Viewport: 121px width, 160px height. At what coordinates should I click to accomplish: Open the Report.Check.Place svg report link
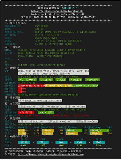51,154
